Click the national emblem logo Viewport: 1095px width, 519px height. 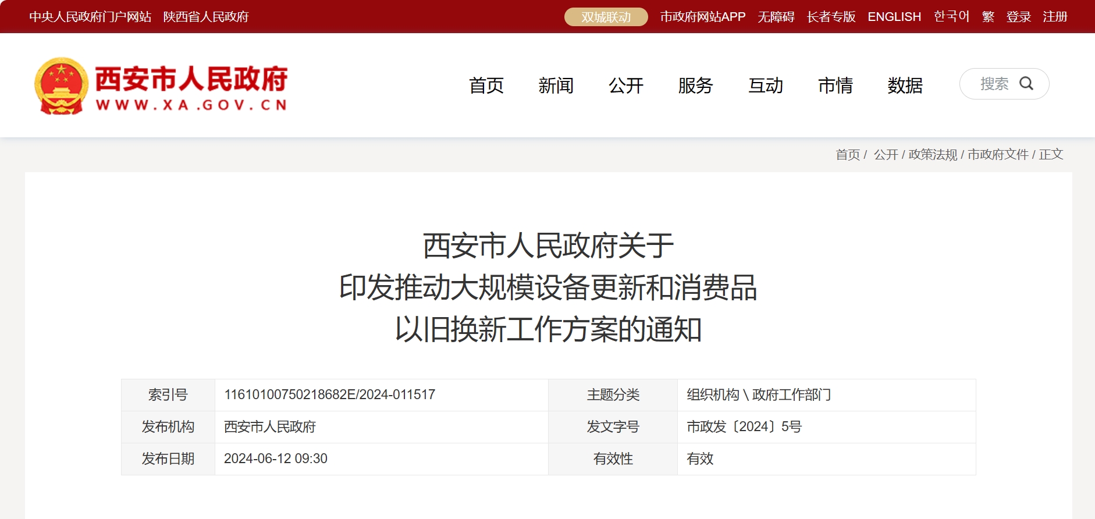pyautogui.click(x=61, y=86)
